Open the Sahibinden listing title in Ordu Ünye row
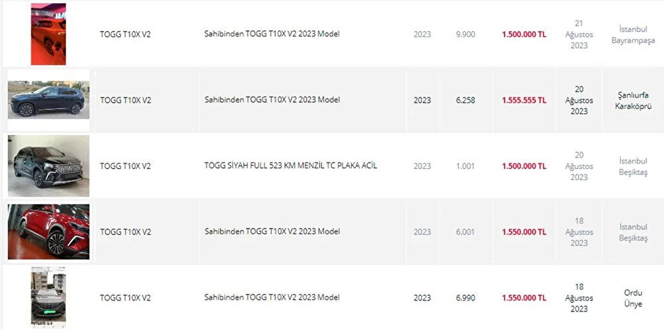The width and height of the screenshot is (664, 330). pos(272,297)
